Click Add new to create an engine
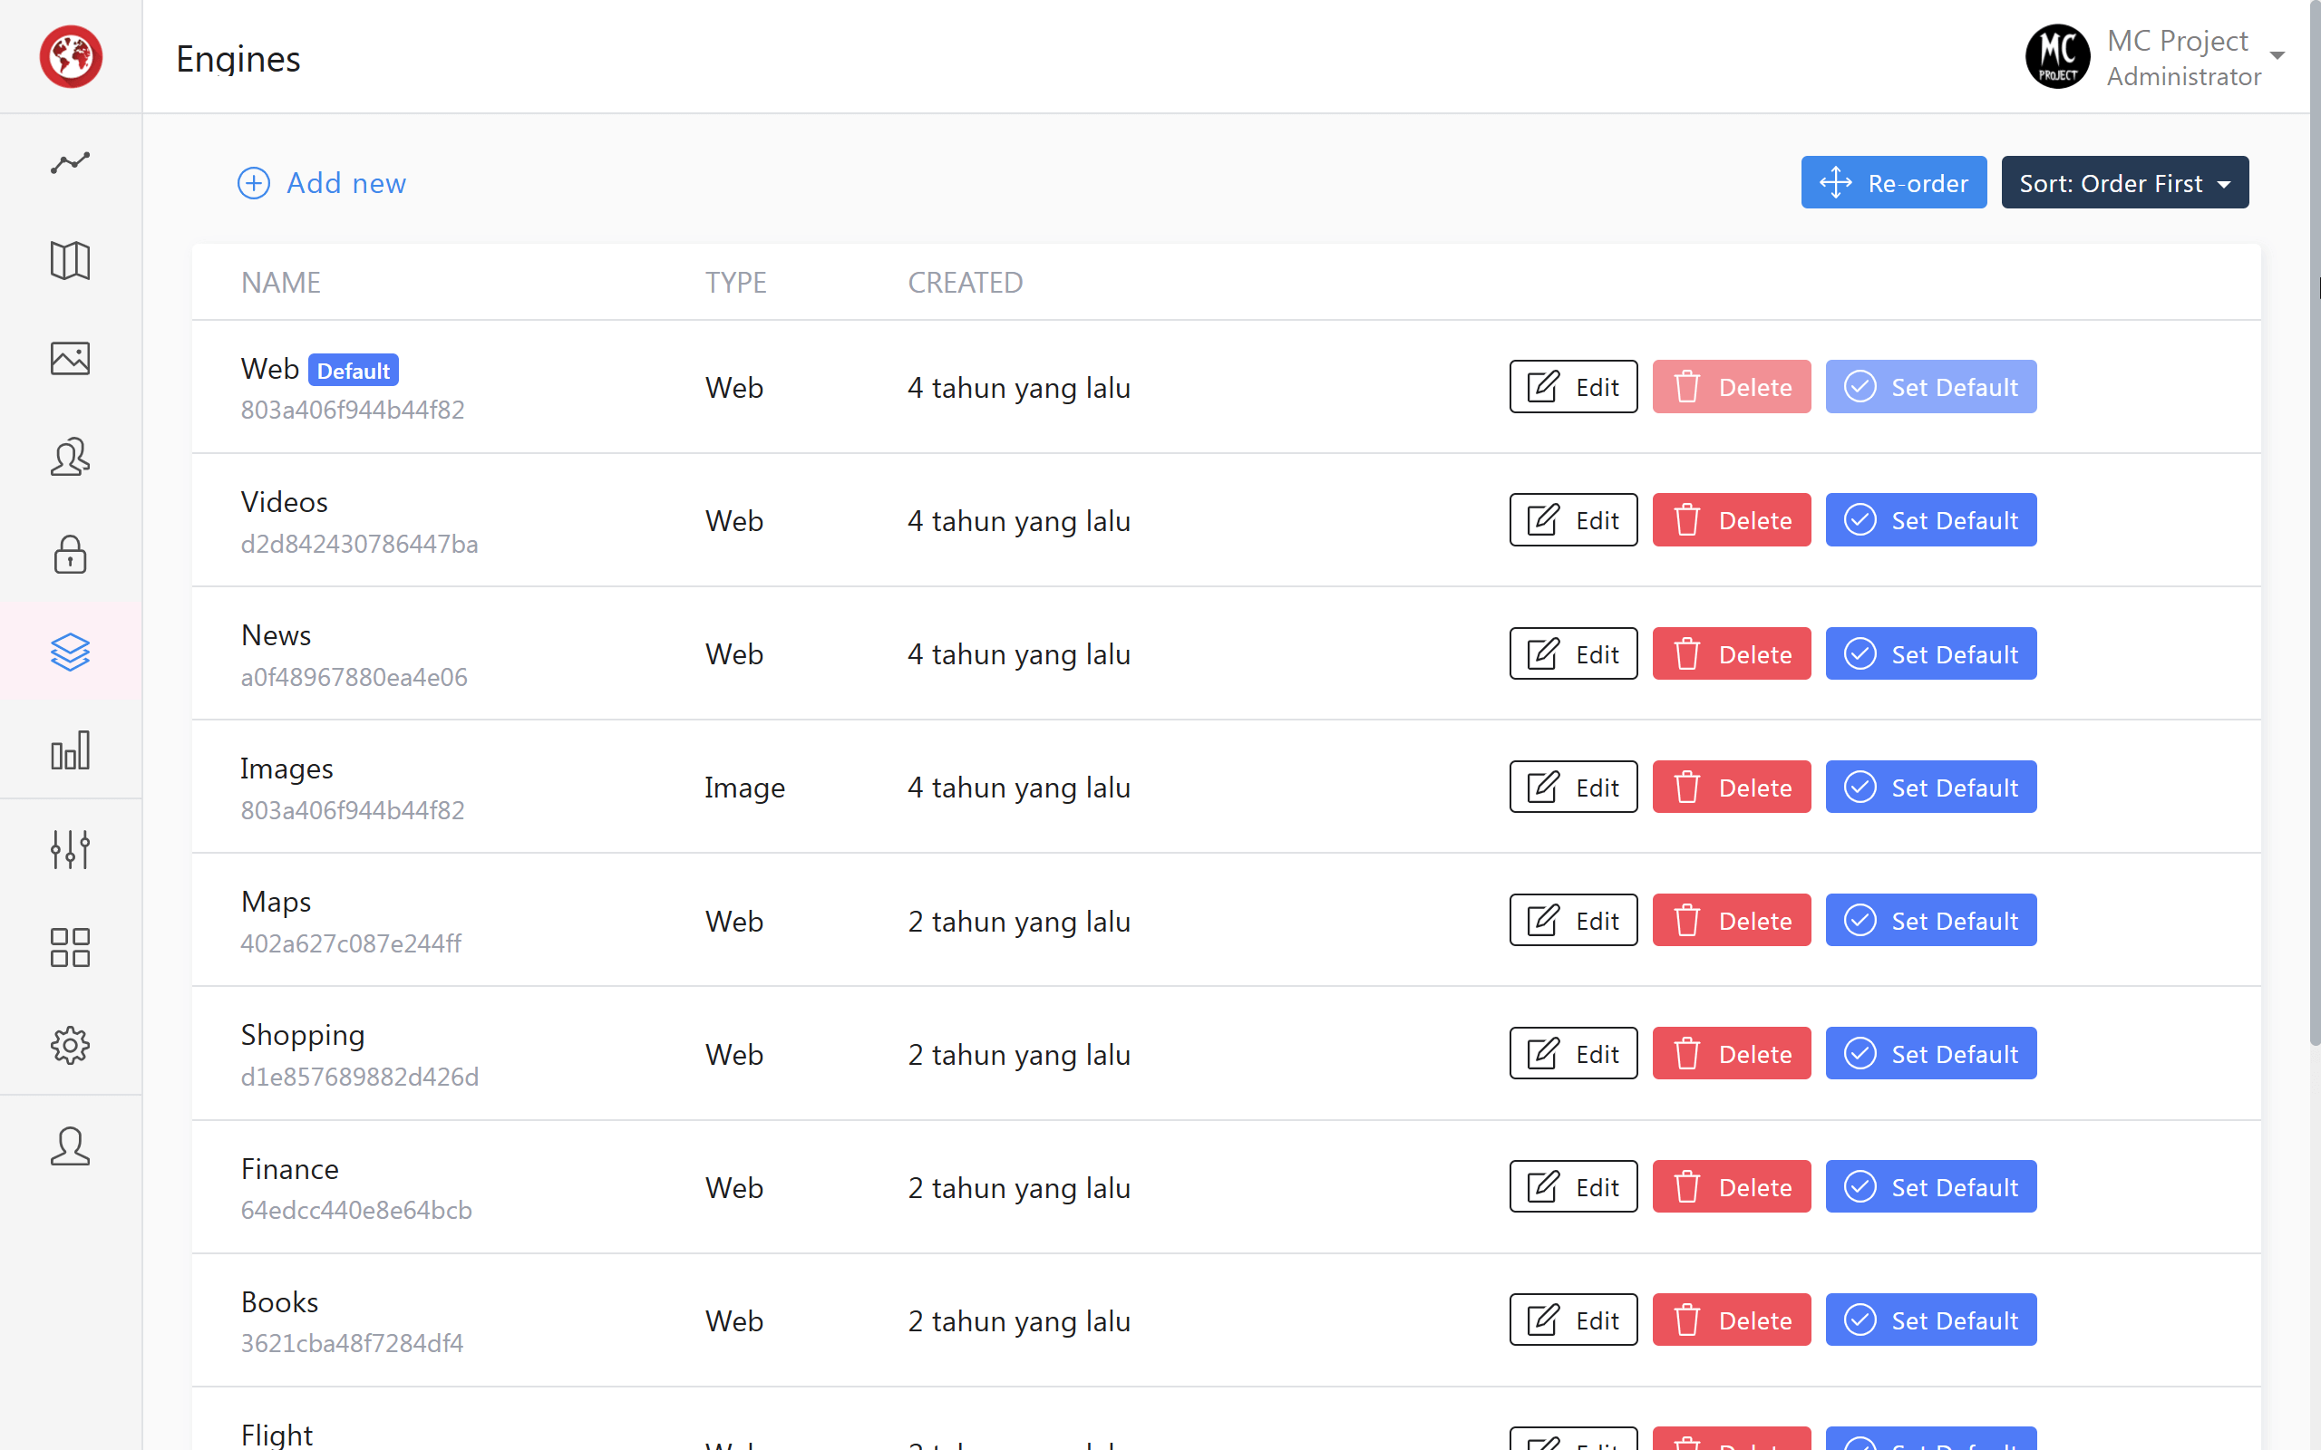Viewport: 2321px width, 1450px height. [x=322, y=182]
